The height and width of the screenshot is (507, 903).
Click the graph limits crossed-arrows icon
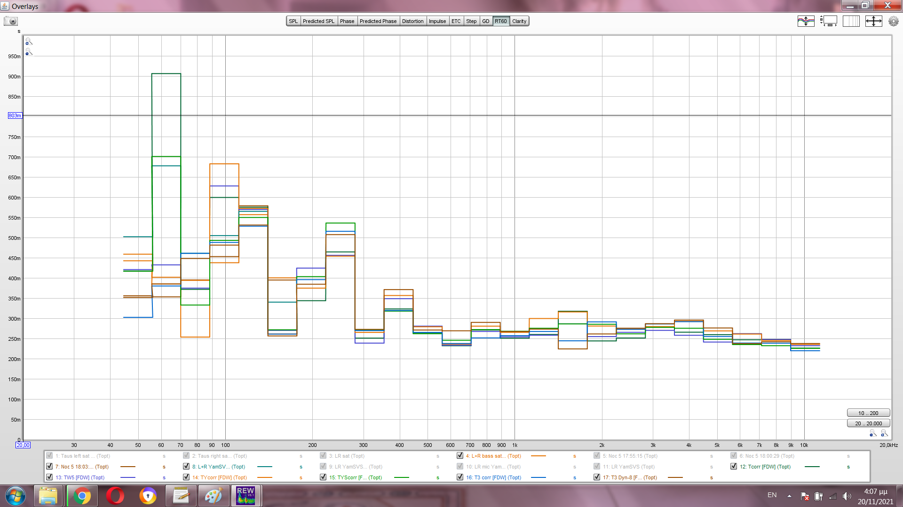pos(873,21)
